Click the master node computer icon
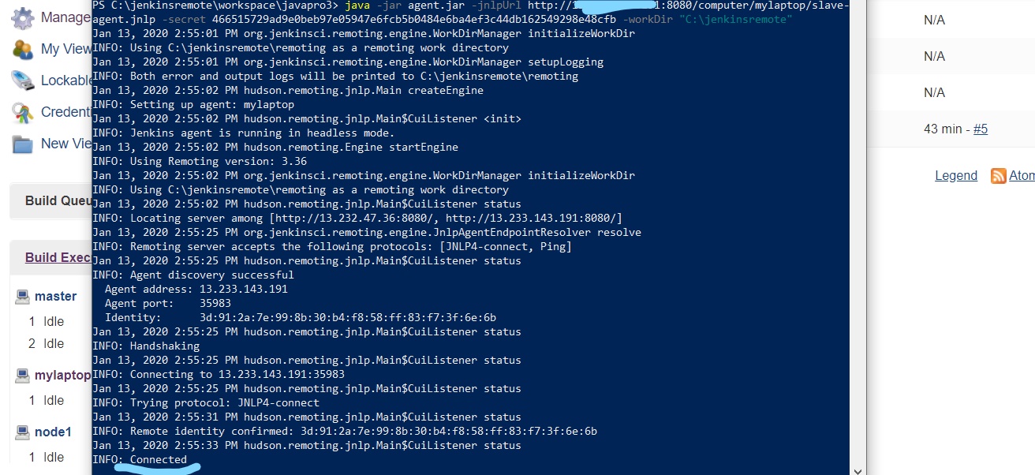Viewport: 1035px width, 475px height. click(x=22, y=296)
